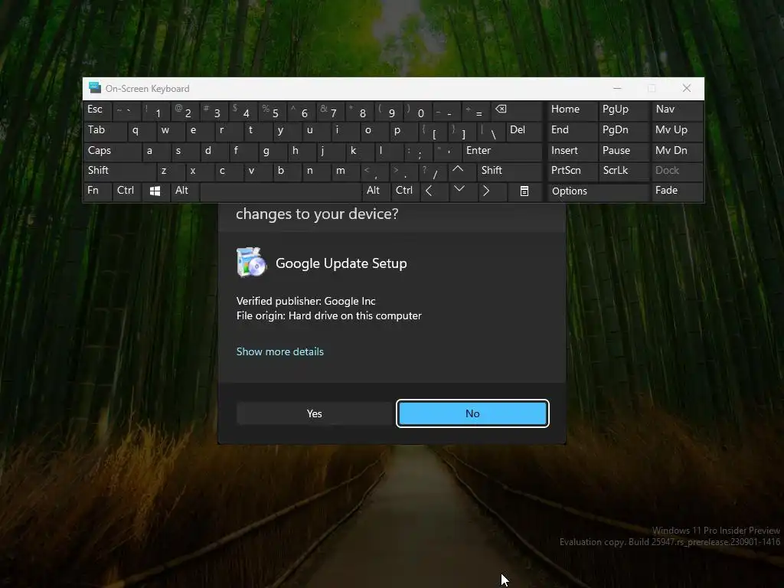Toggle the Fn key
This screenshot has width=784, height=588.
pos(97,191)
